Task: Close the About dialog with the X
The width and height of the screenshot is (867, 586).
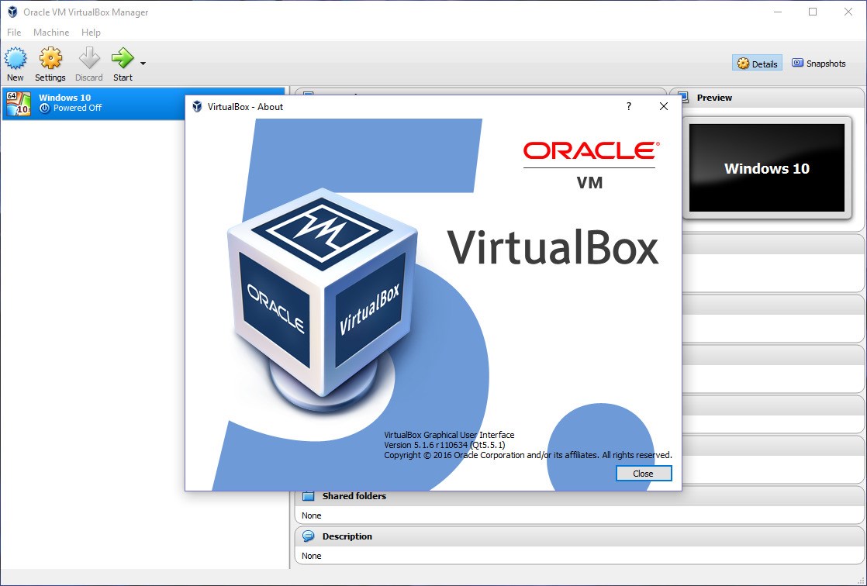Action: point(664,106)
